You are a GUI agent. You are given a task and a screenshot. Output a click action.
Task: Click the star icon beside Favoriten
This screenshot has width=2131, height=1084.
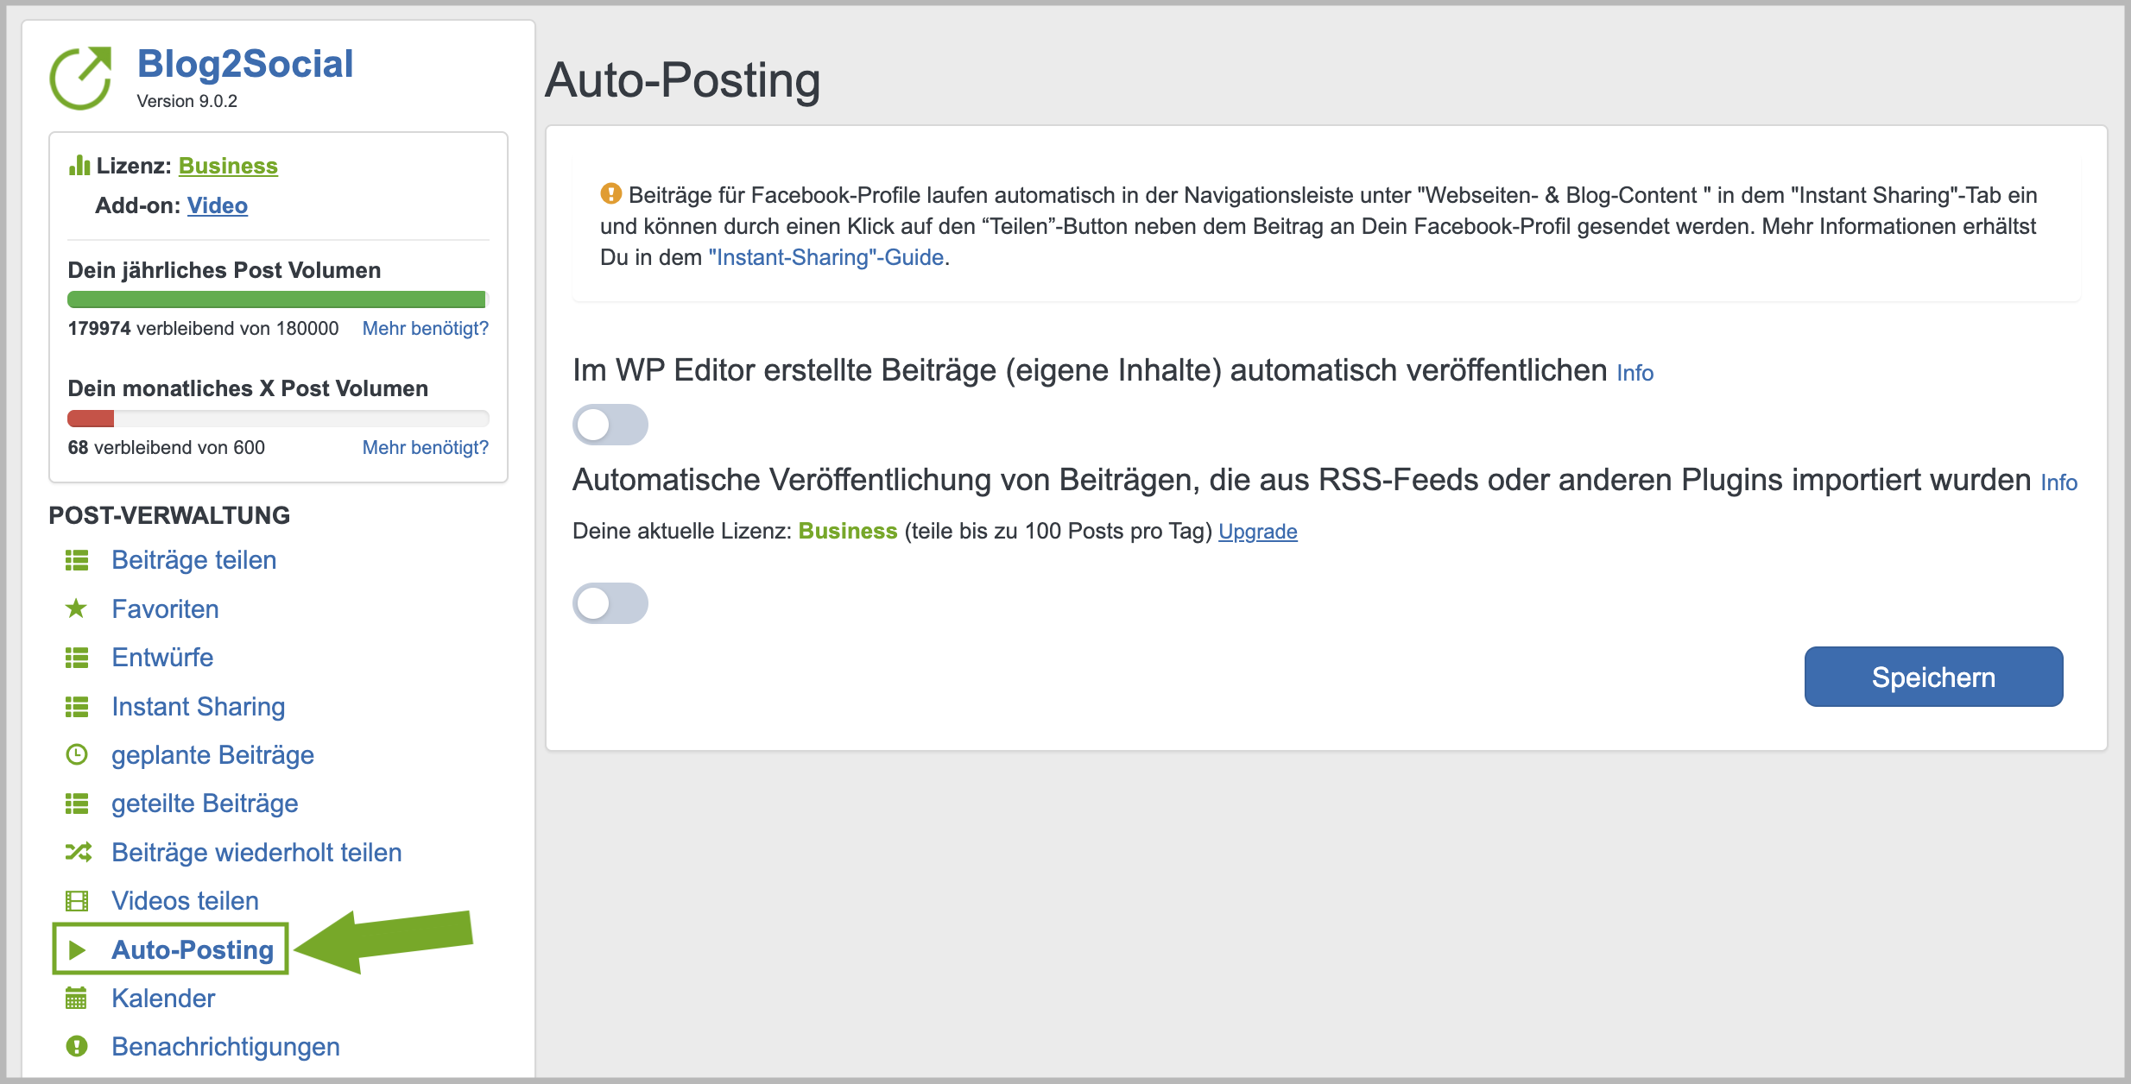pos(77,609)
